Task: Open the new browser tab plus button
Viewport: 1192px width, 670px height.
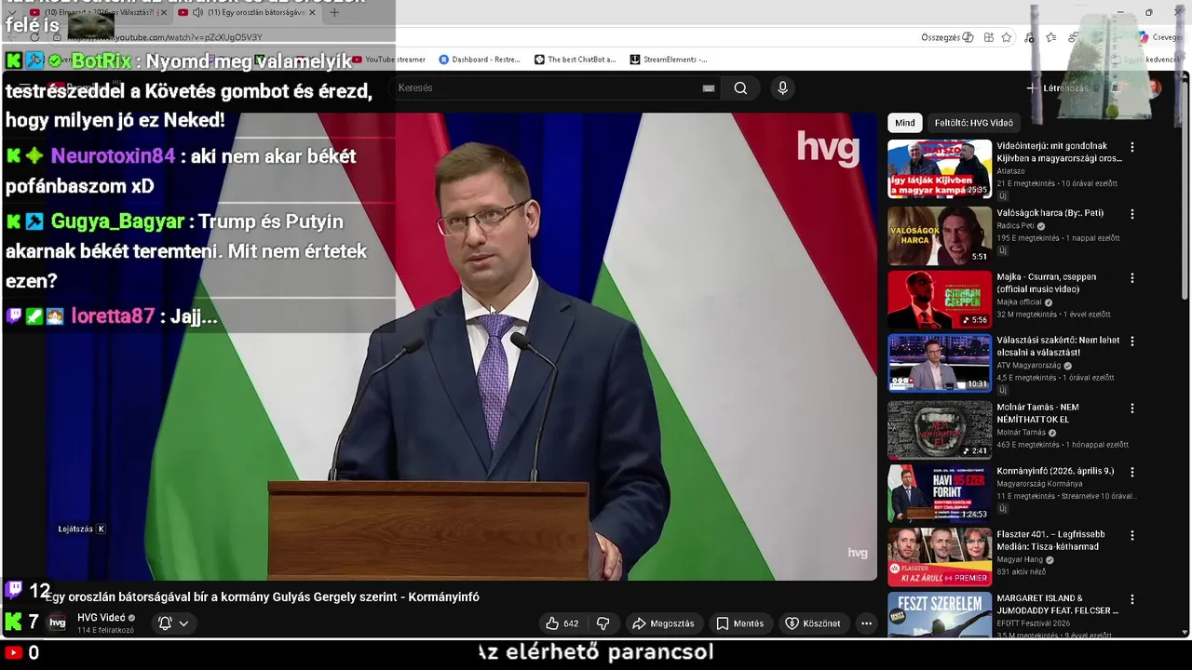Action: [x=333, y=12]
